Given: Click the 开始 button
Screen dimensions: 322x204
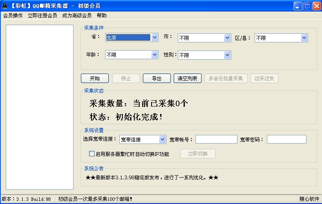Looking at the screenshot, I should coord(95,78).
